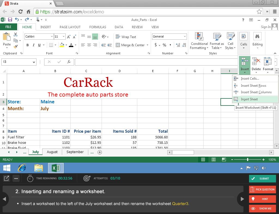The width and height of the screenshot is (279, 214).
Task: Select Insert Sheet Columns menu item
Action: point(255,92)
